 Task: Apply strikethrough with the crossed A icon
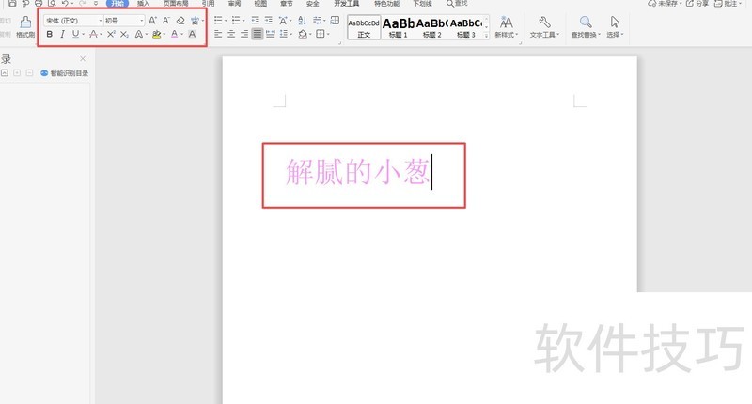[93, 34]
